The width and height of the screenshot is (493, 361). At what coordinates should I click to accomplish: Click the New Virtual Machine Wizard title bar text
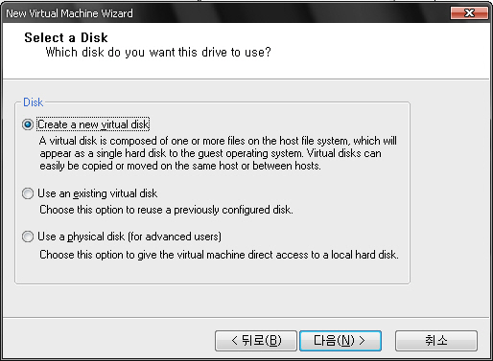[x=69, y=13]
